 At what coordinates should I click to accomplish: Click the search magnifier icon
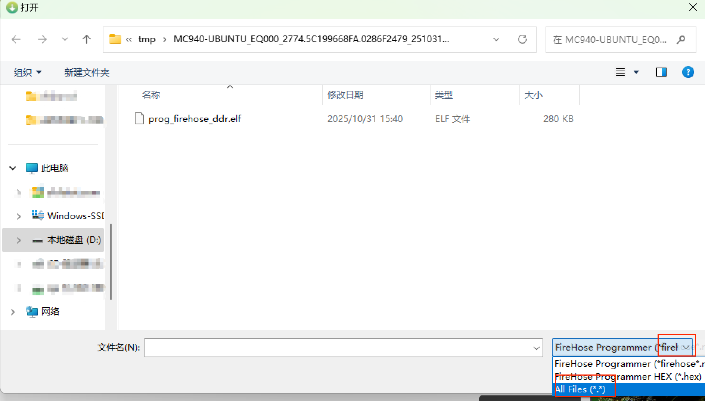tap(681, 39)
